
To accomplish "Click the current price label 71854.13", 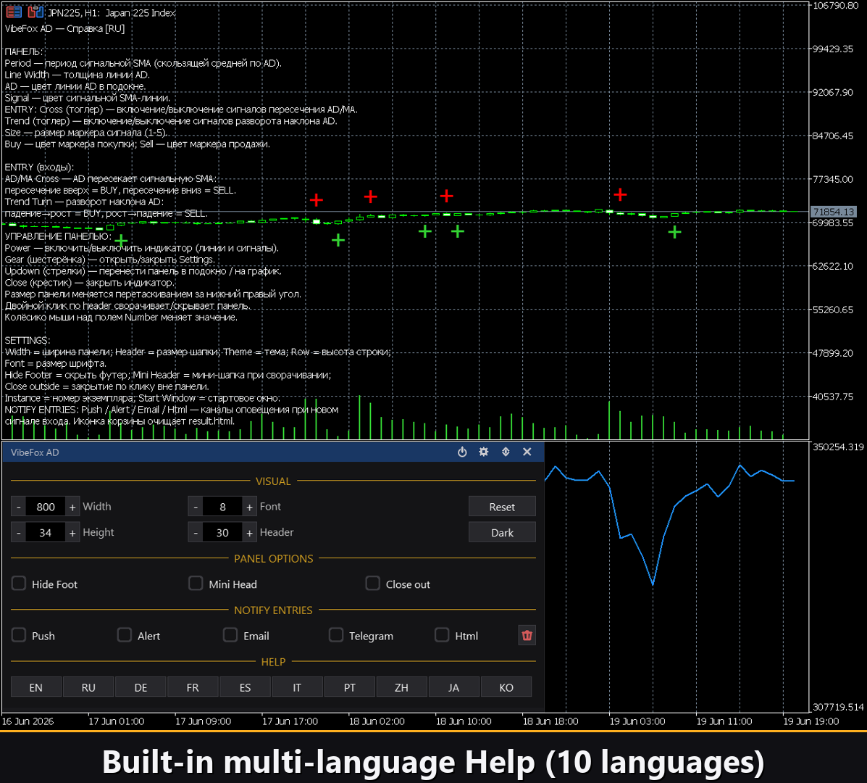I will coord(834,212).
